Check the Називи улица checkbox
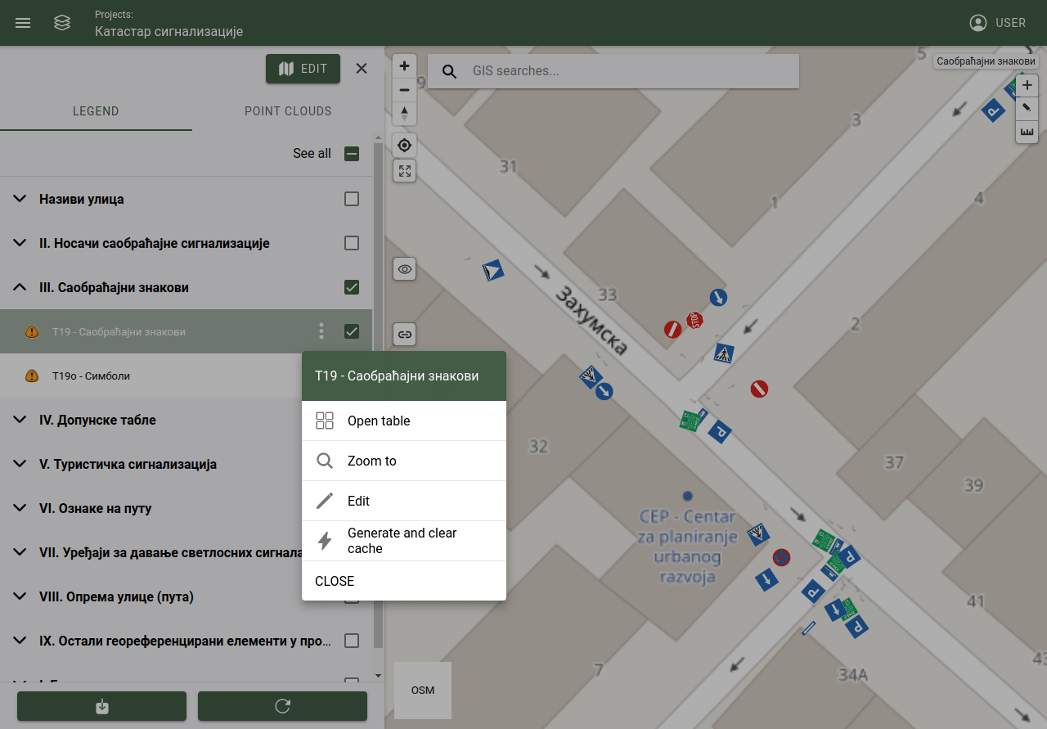1047x729 pixels. click(x=352, y=199)
